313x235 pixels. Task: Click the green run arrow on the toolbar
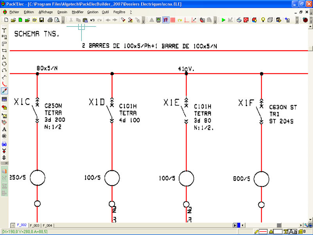[x=224, y=20]
